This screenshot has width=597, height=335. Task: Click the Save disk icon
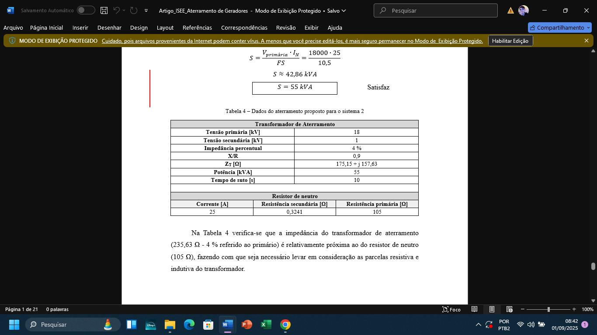104,10
